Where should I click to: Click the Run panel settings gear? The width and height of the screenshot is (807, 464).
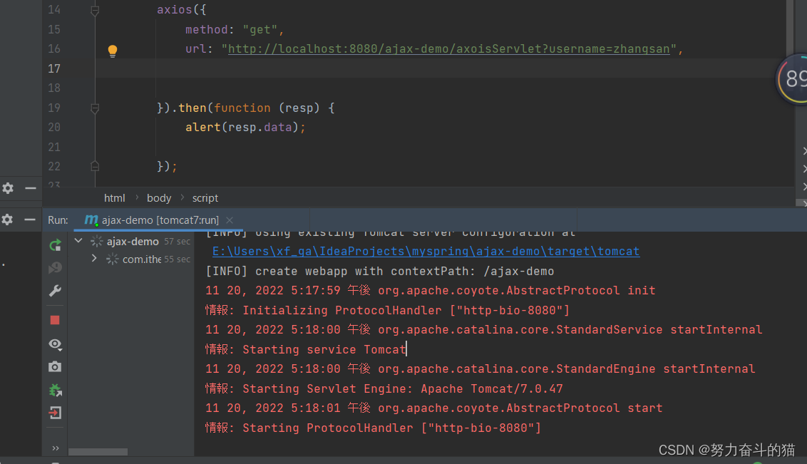point(7,220)
